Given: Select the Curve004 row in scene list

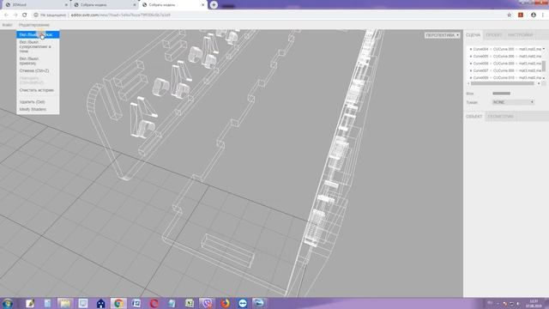Looking at the screenshot, I should 505,49.
